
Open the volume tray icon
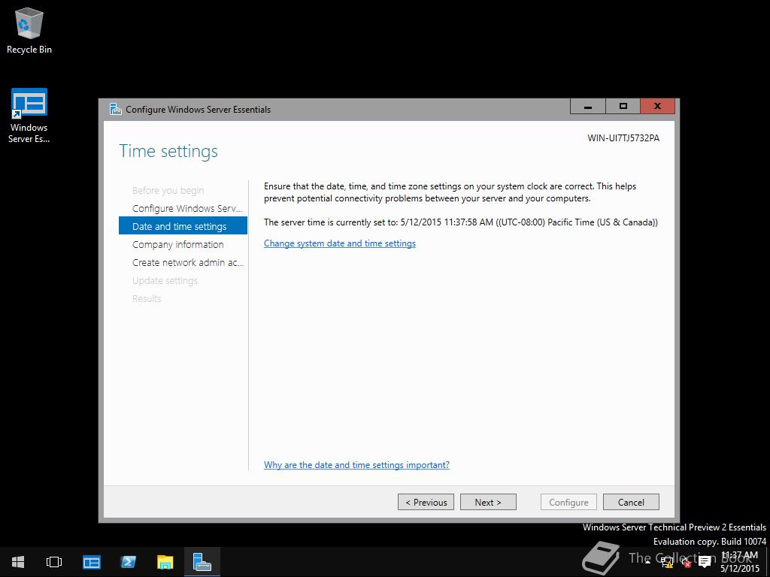coord(686,562)
